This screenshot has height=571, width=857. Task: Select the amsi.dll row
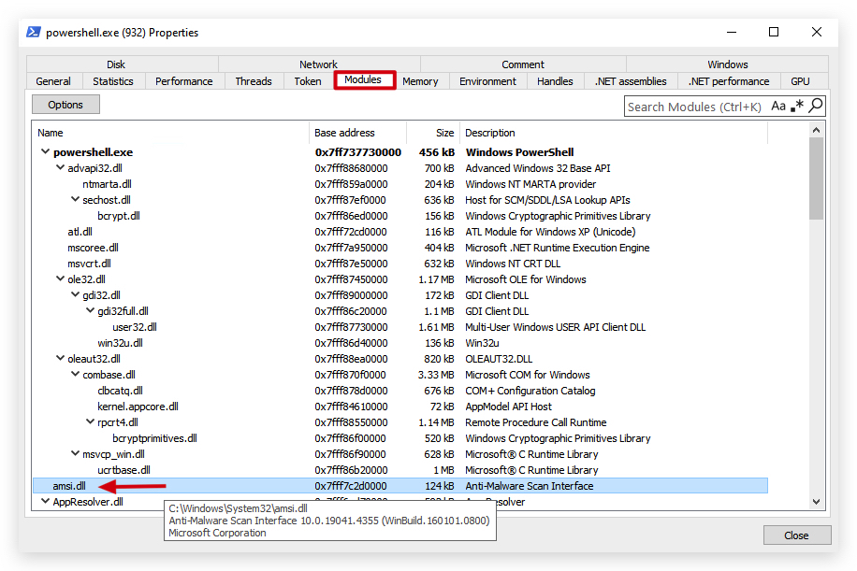pyautogui.click(x=400, y=486)
